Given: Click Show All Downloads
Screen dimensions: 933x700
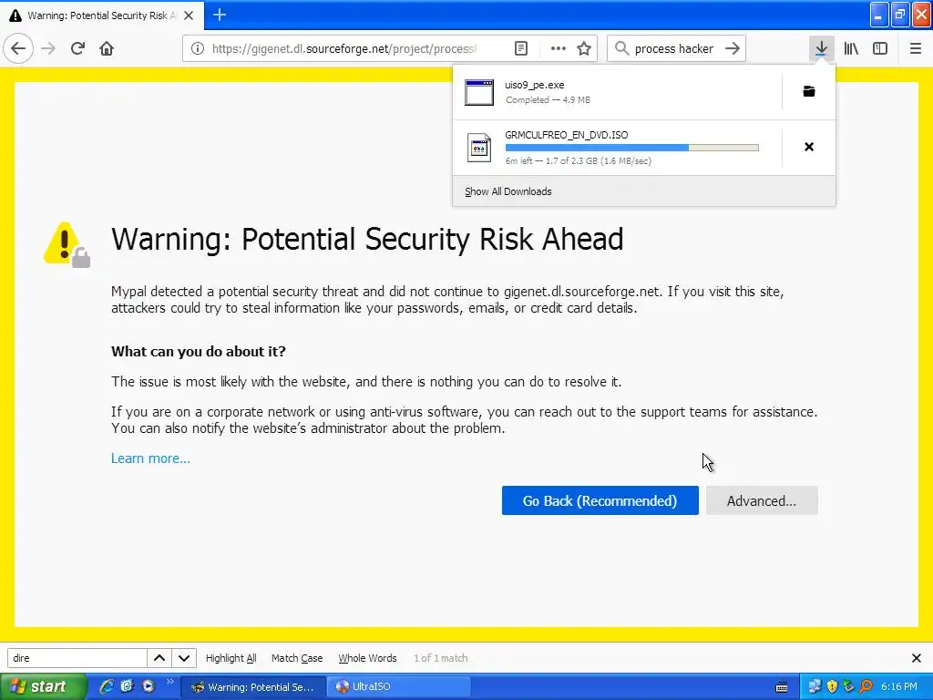Looking at the screenshot, I should (508, 191).
